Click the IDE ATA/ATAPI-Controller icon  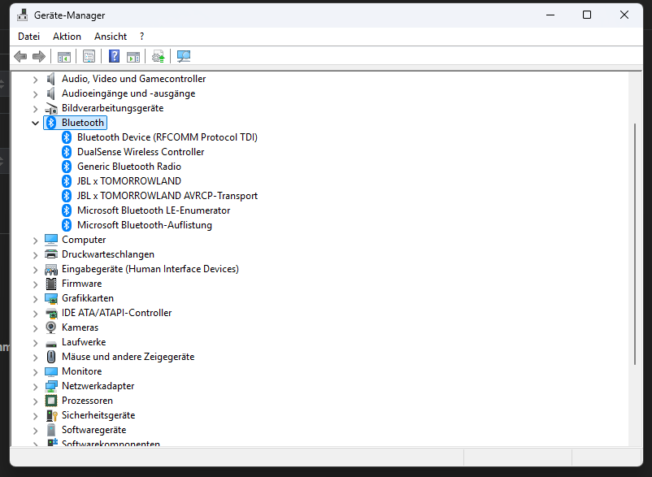point(50,313)
